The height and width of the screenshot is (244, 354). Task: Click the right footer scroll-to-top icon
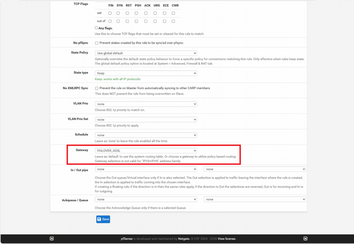pyautogui.click(x=305, y=238)
